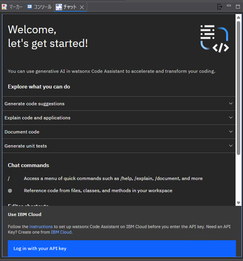Minimize the chat view panel

tap(229, 6)
